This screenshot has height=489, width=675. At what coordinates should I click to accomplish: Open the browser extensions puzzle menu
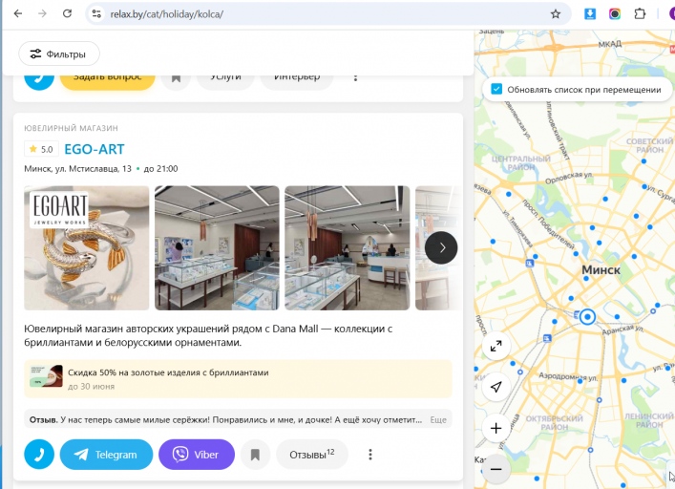click(640, 13)
